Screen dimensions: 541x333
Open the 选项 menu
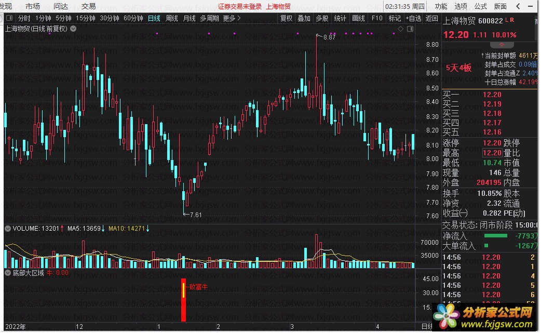coord(461,6)
